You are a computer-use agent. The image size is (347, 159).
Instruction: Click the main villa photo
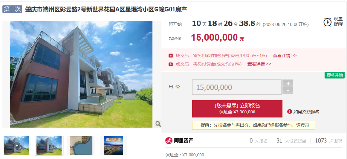click(81, 74)
